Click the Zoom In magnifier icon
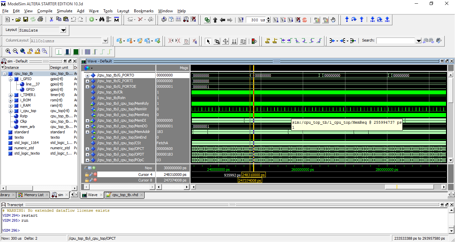The height and width of the screenshot is (242, 455). tap(8, 52)
